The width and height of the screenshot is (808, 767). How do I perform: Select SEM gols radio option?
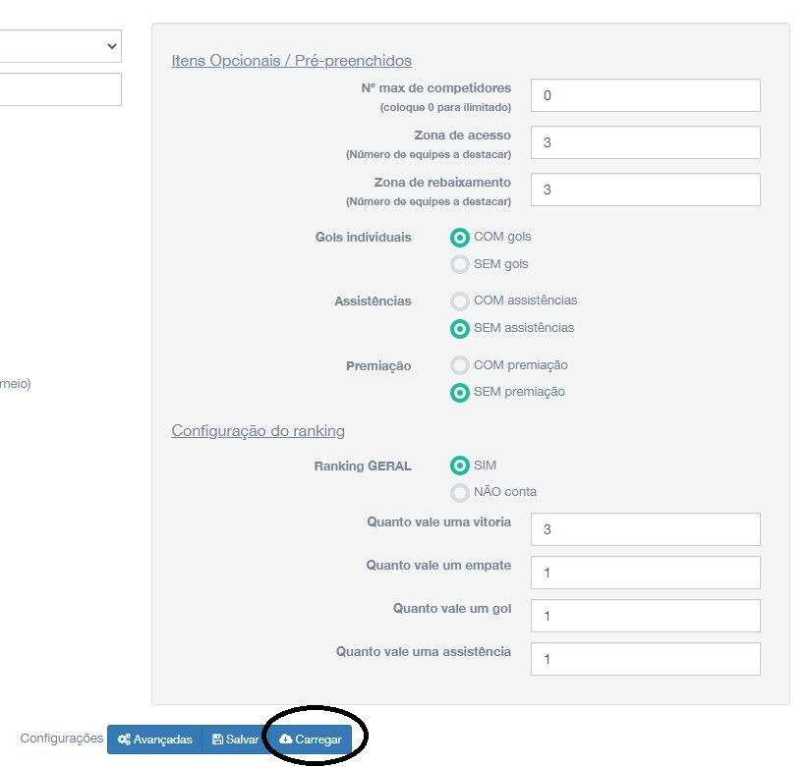coord(459,264)
